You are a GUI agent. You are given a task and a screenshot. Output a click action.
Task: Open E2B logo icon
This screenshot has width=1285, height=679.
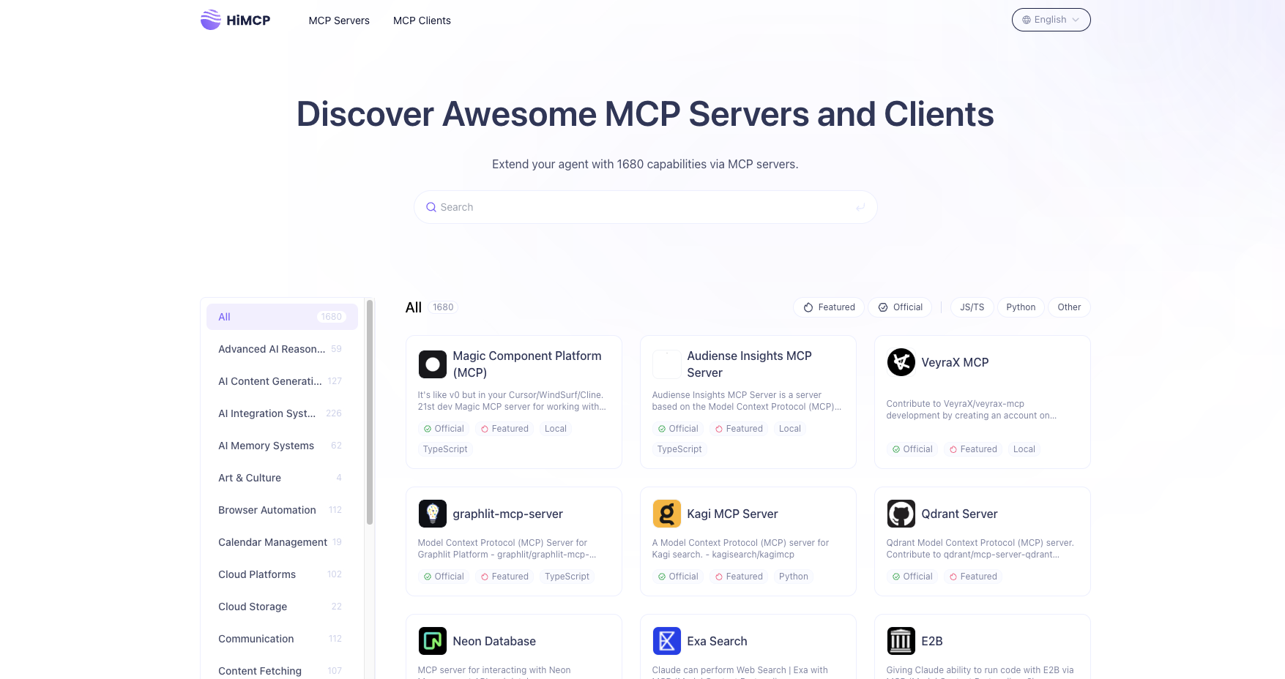tap(901, 641)
